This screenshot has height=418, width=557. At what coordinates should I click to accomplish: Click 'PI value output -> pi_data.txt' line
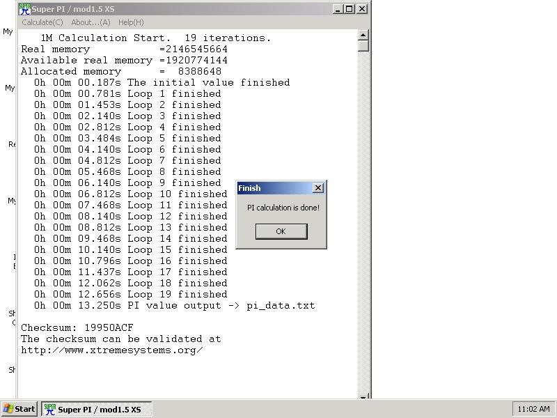pos(175,306)
